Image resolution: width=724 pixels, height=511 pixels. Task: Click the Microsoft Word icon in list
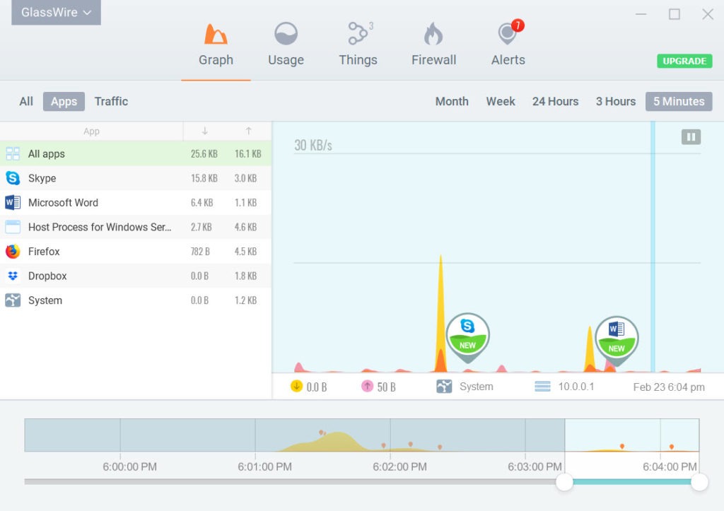pyautogui.click(x=13, y=203)
